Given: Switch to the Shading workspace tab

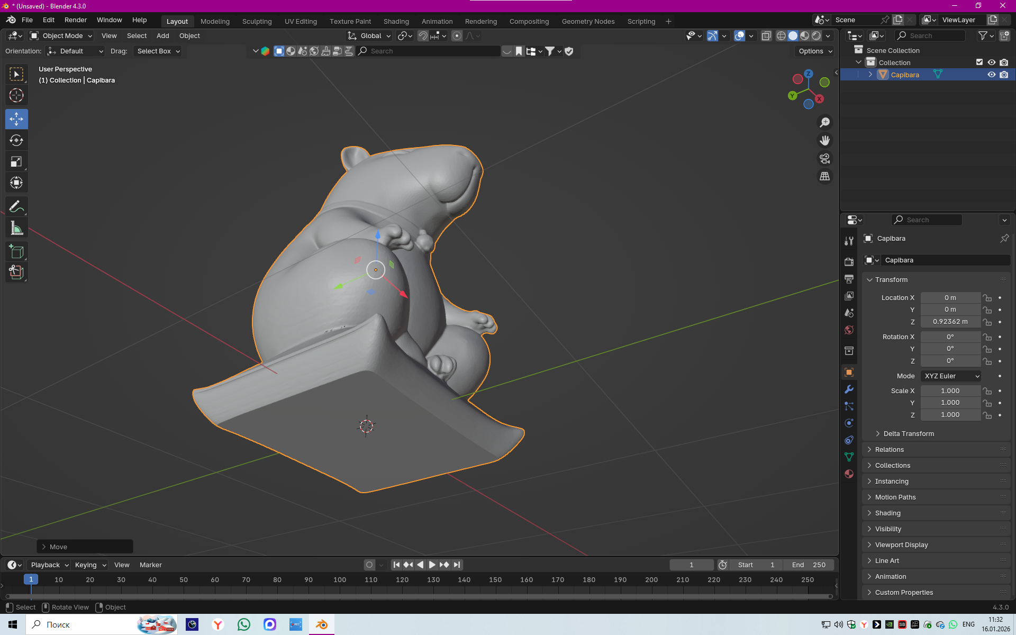Looking at the screenshot, I should tap(396, 22).
